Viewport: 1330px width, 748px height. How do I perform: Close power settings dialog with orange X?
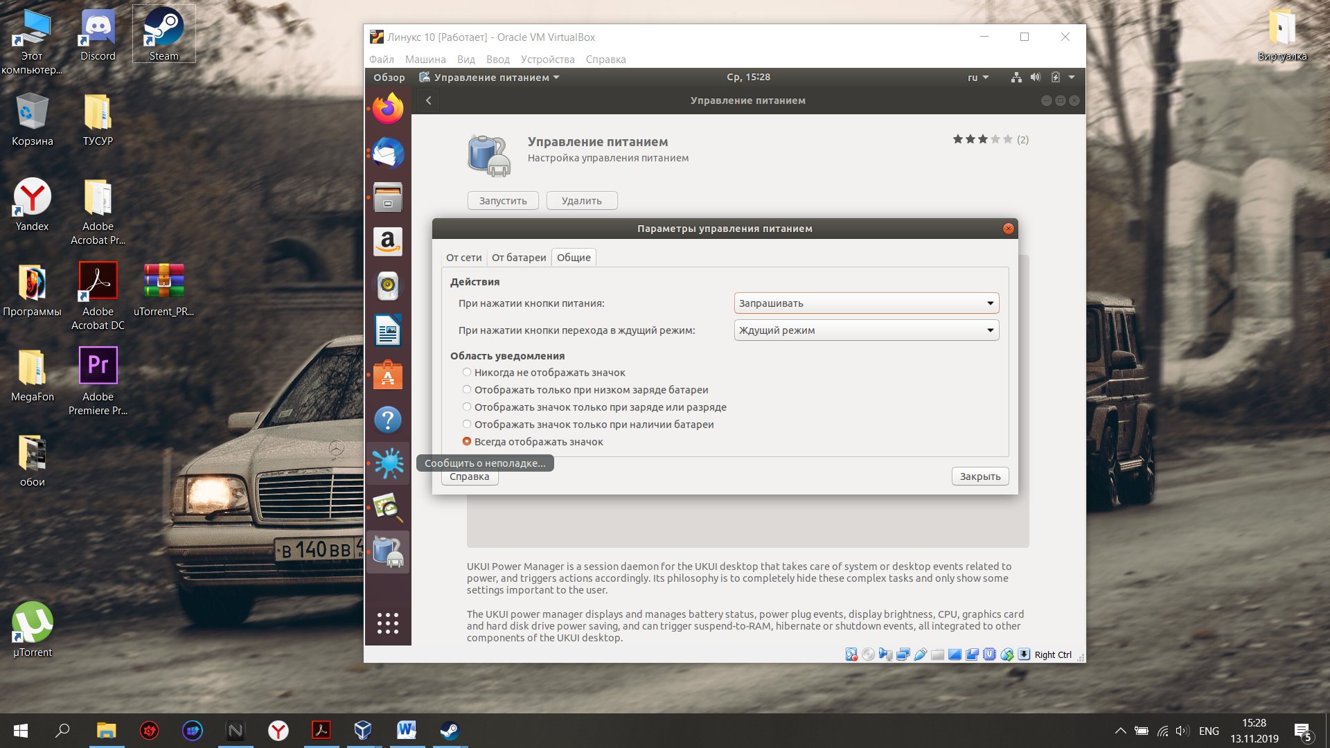point(1009,229)
